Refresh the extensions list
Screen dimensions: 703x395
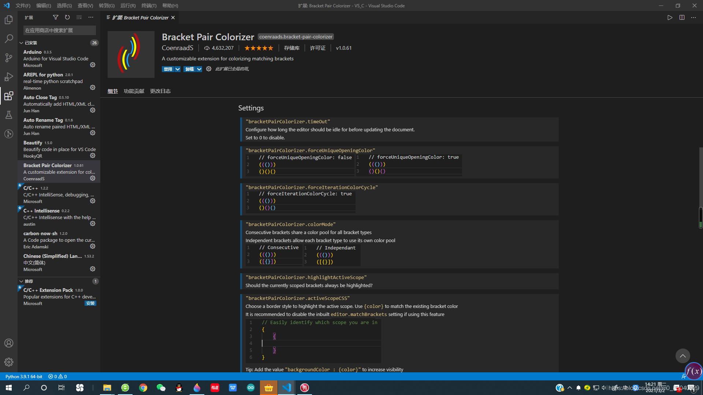click(x=67, y=17)
